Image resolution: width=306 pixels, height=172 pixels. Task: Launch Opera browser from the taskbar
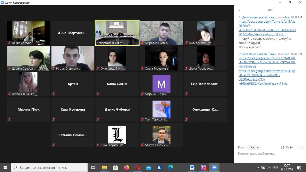tap(138, 167)
